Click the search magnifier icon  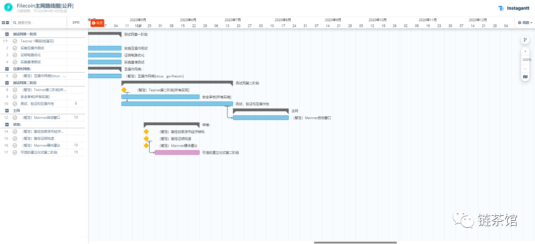[x=15, y=23]
